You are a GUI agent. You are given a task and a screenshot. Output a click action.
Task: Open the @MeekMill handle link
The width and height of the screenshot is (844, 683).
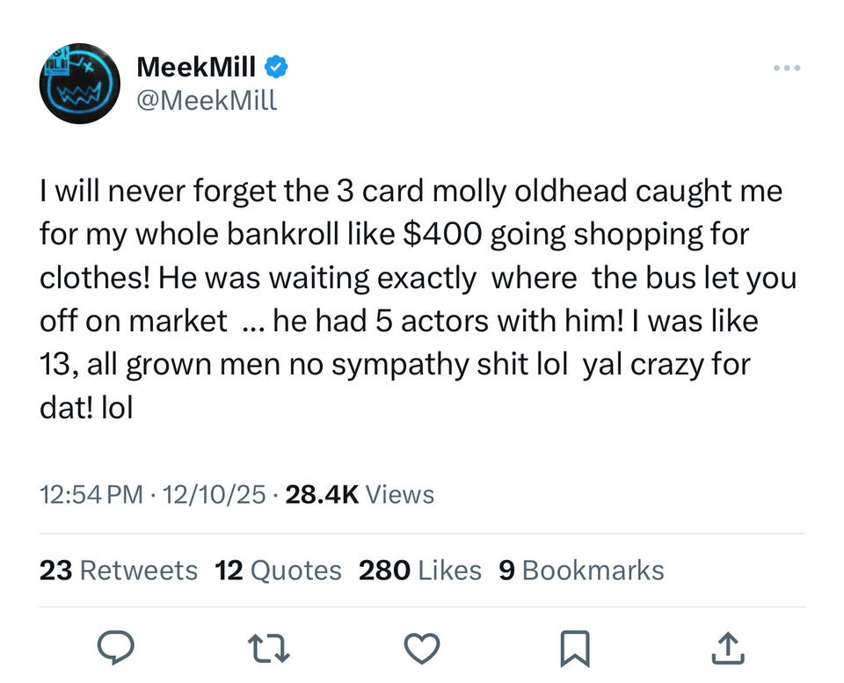coord(207,100)
